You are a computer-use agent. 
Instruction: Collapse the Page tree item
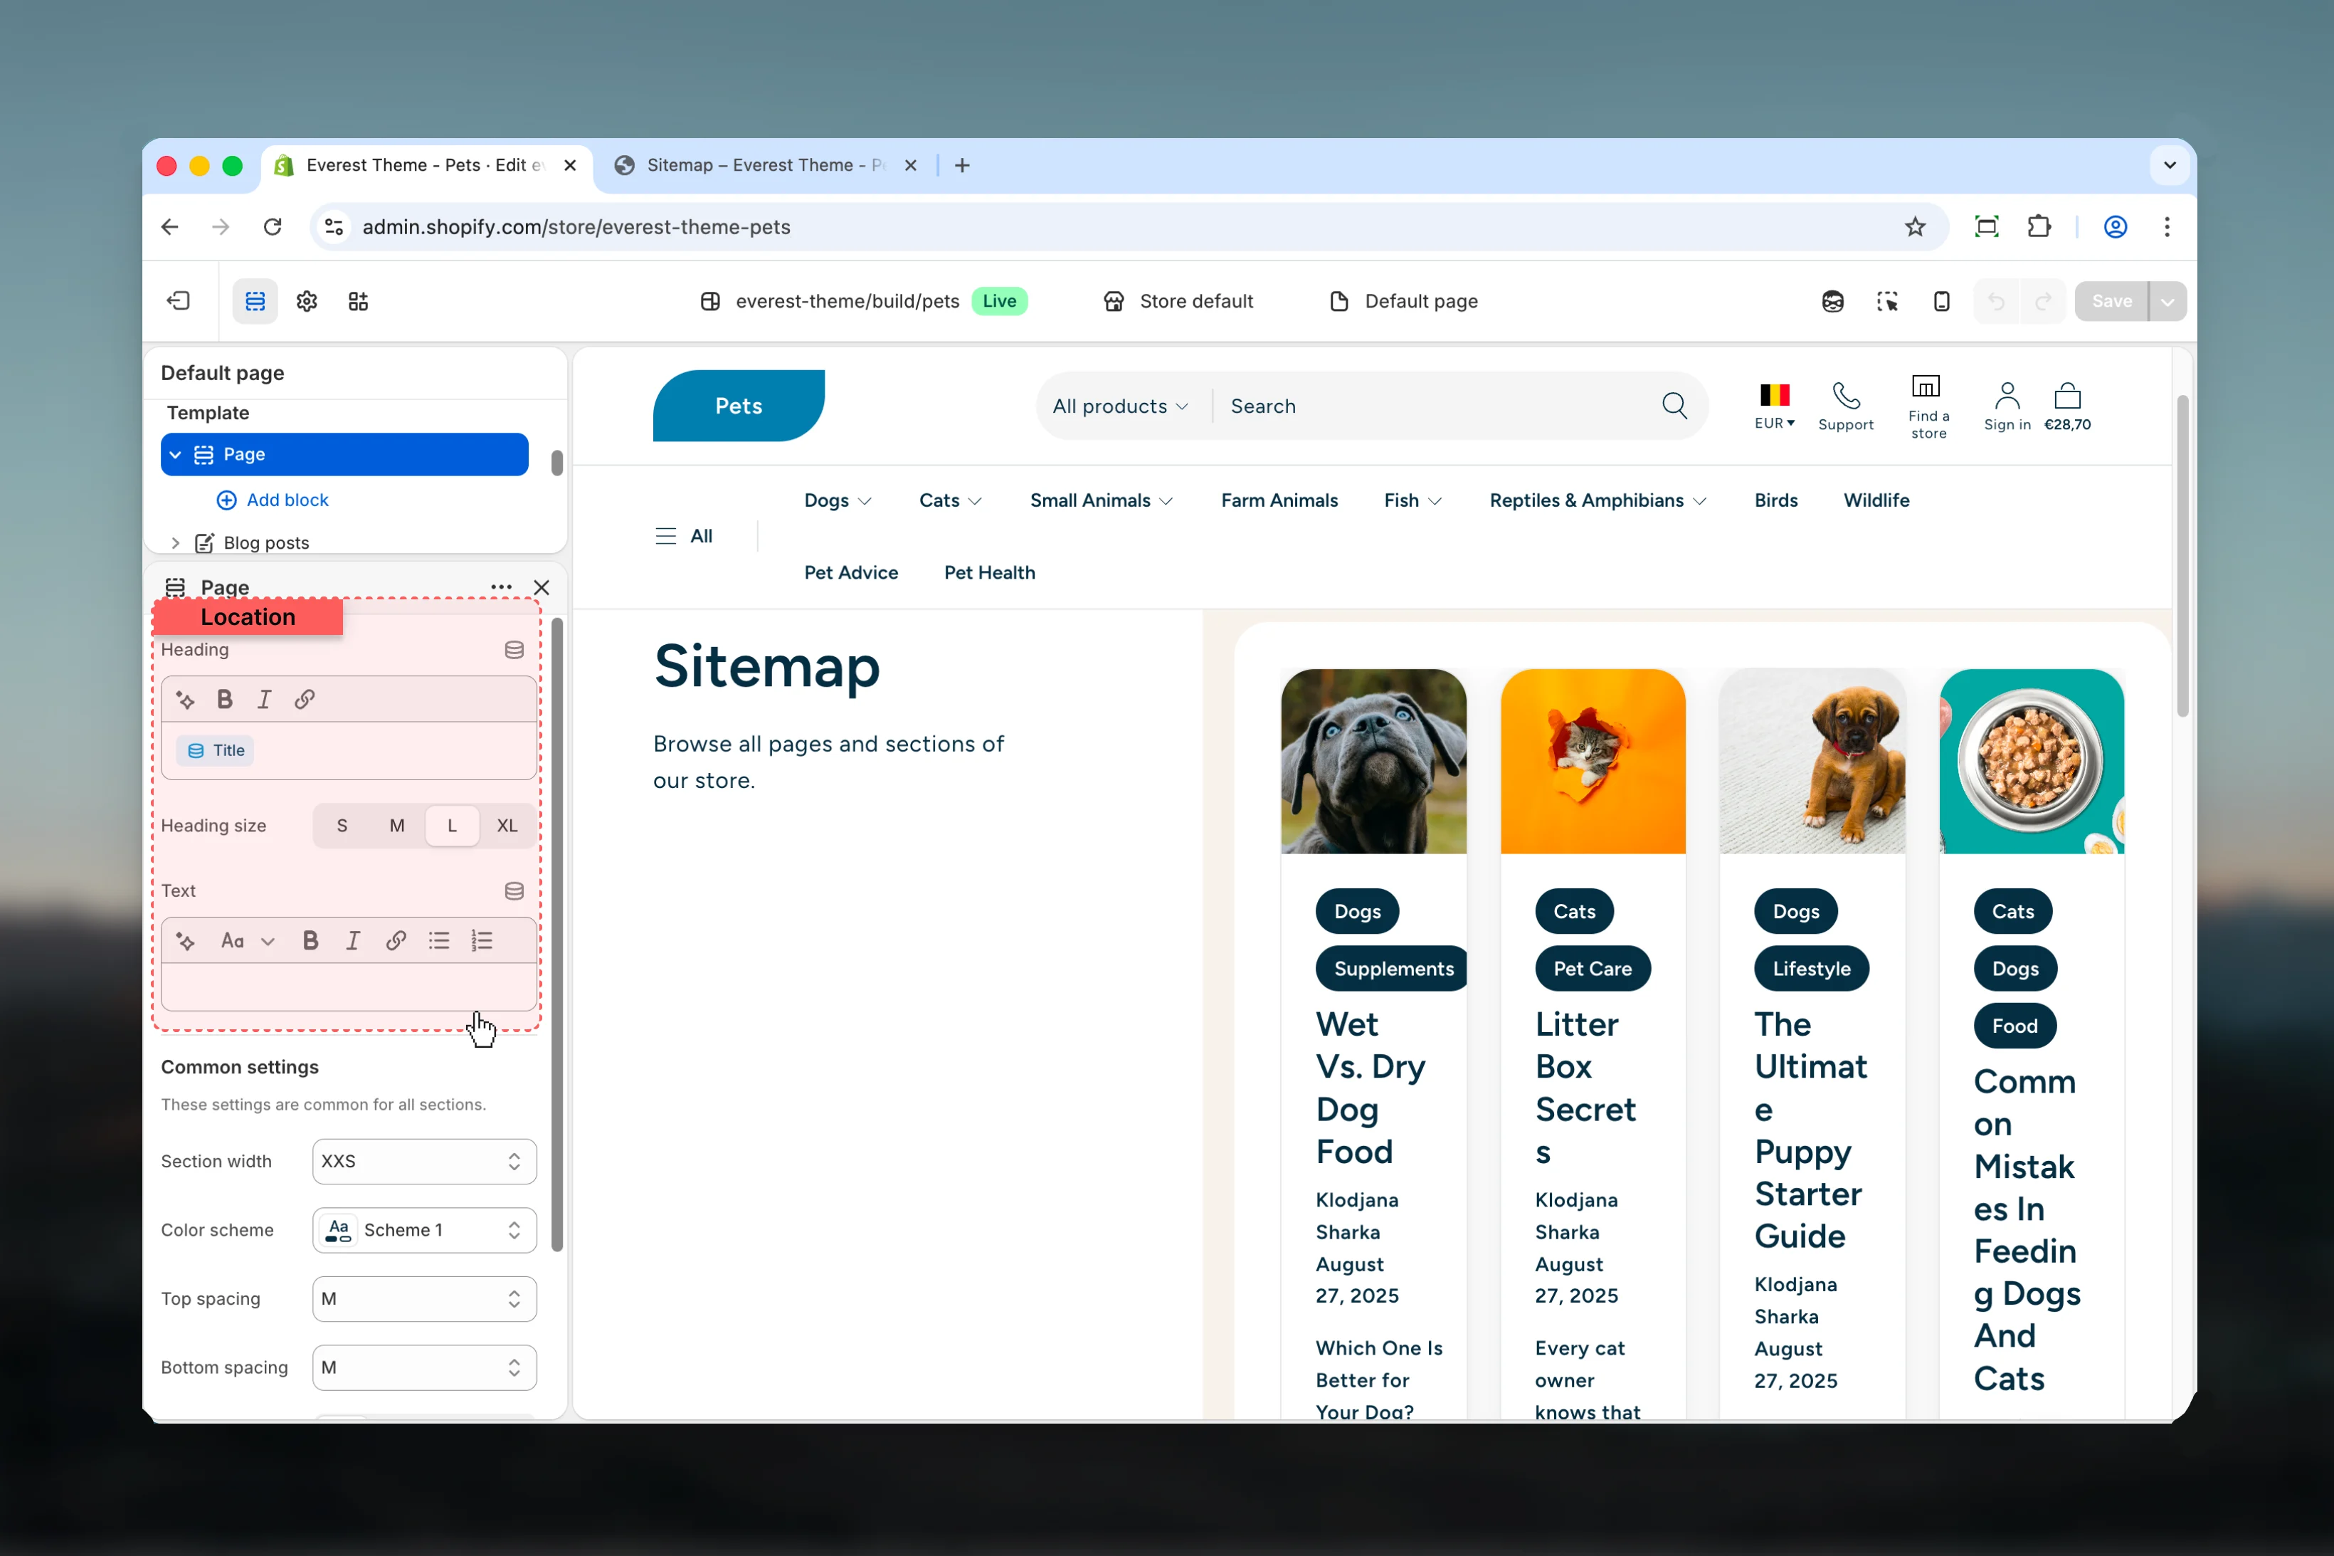point(176,455)
